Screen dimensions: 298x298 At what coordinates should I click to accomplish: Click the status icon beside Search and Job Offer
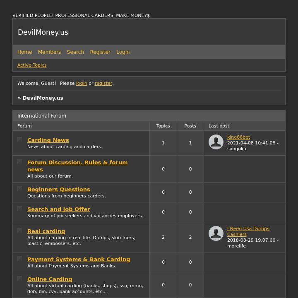point(19,209)
